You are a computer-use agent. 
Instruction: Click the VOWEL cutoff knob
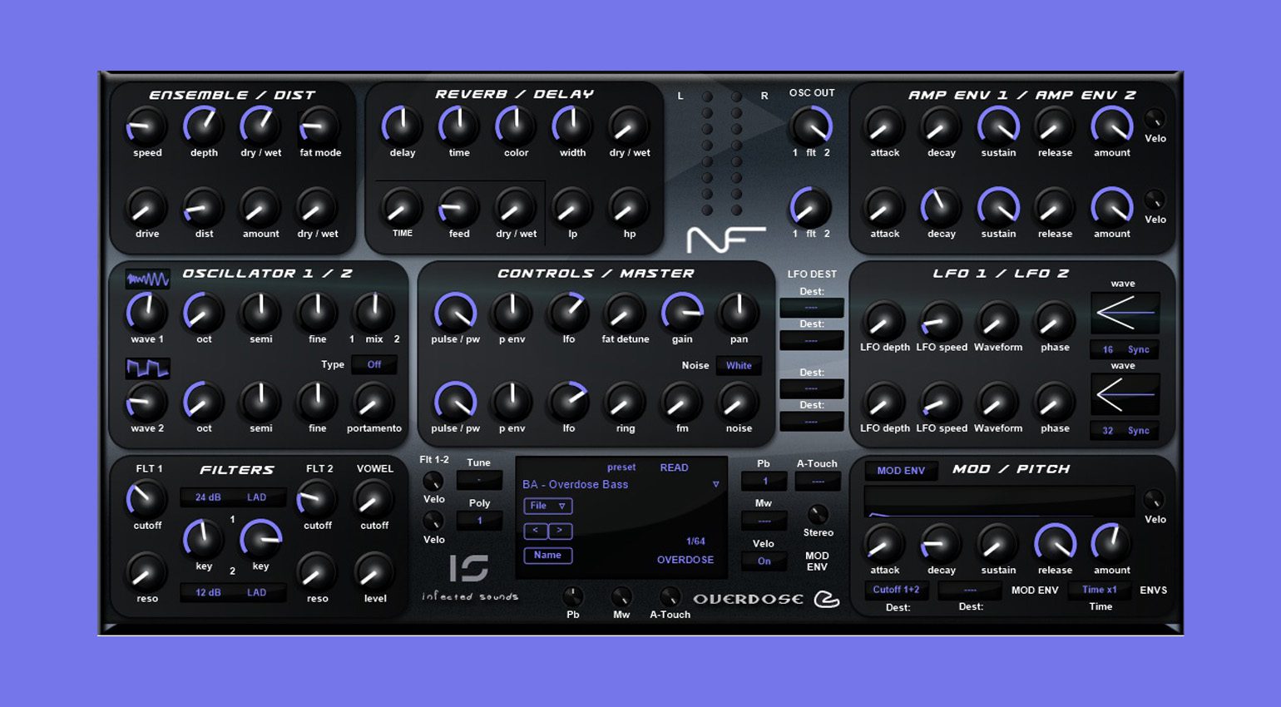point(373,500)
